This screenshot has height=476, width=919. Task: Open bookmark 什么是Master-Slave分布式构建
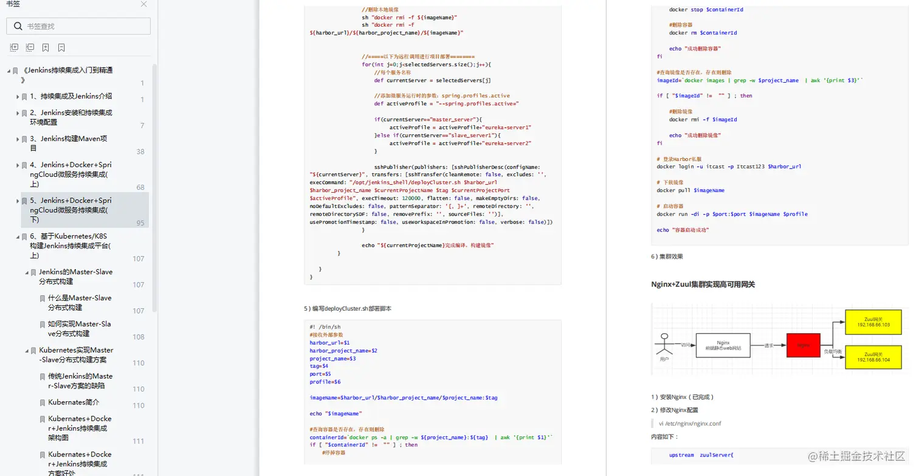coord(80,303)
